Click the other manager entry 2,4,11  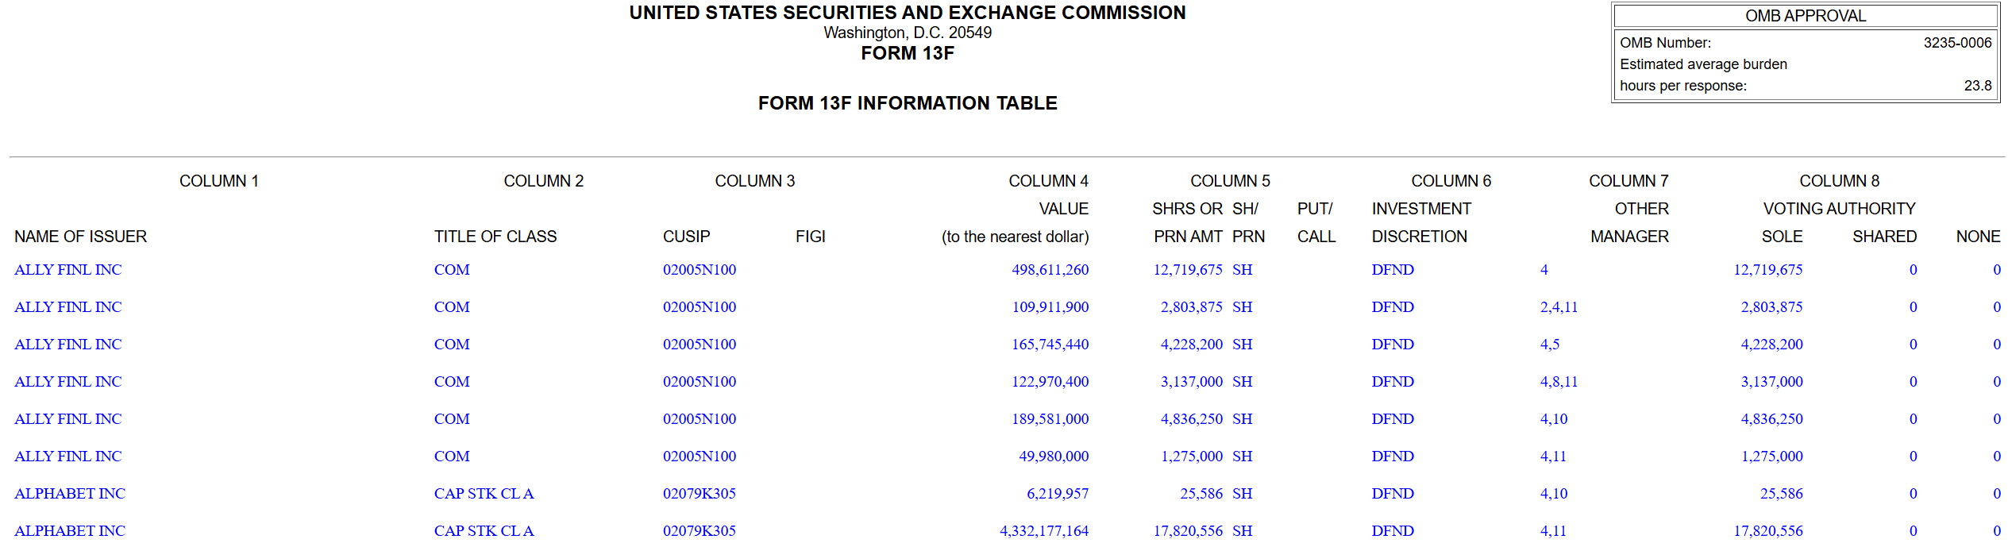(1559, 307)
